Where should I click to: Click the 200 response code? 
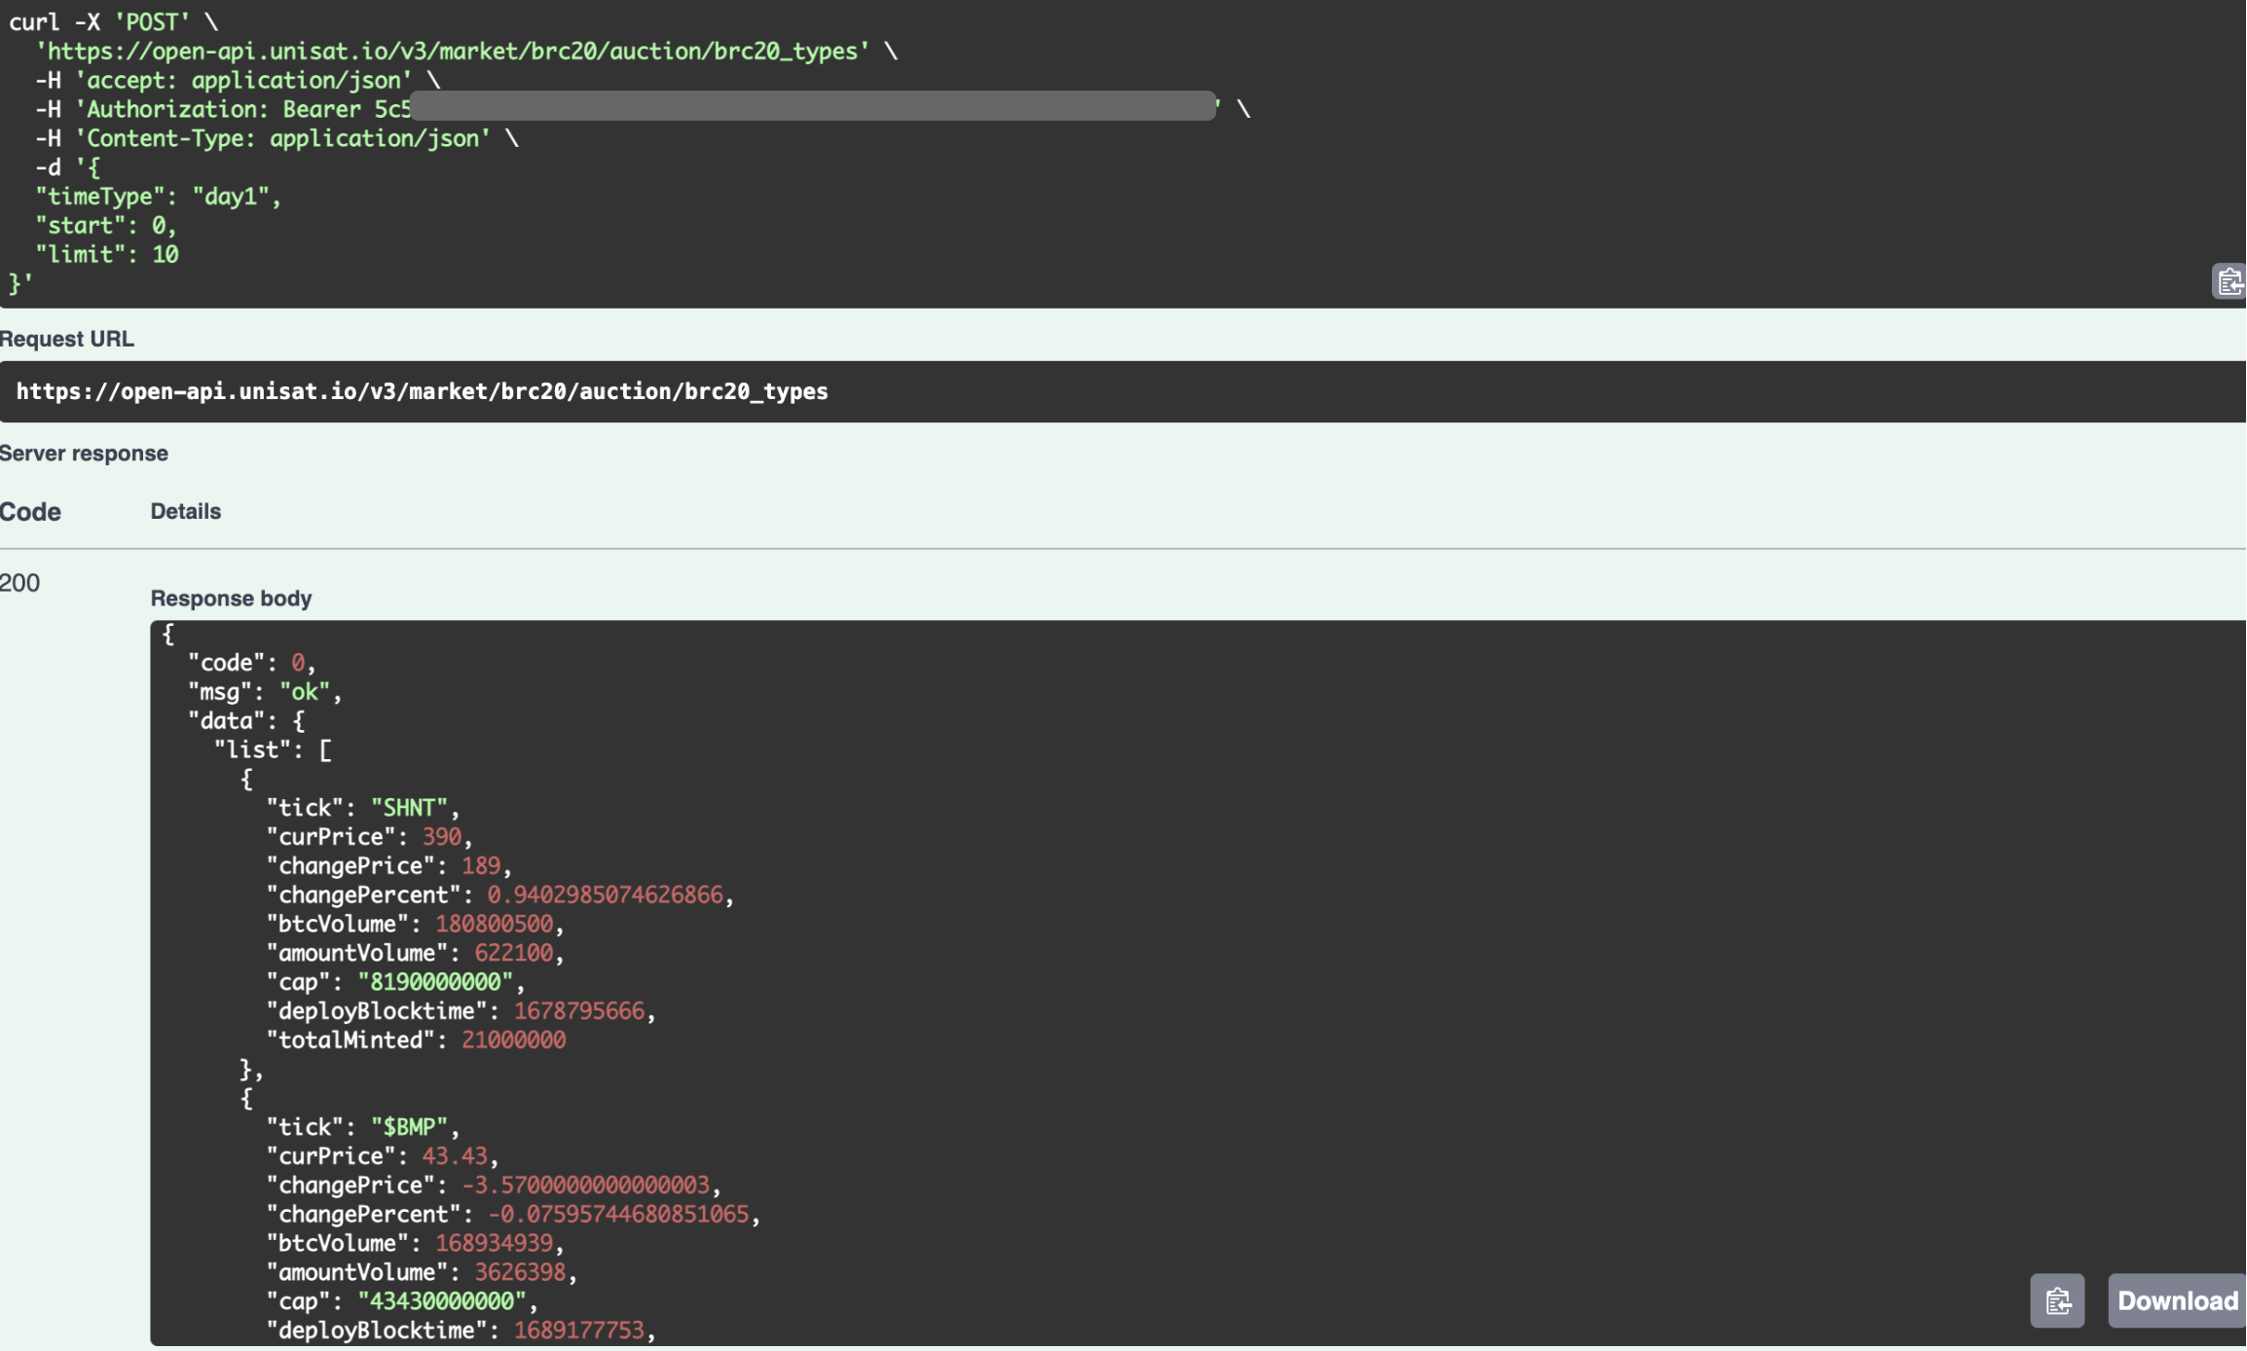pyautogui.click(x=20, y=583)
